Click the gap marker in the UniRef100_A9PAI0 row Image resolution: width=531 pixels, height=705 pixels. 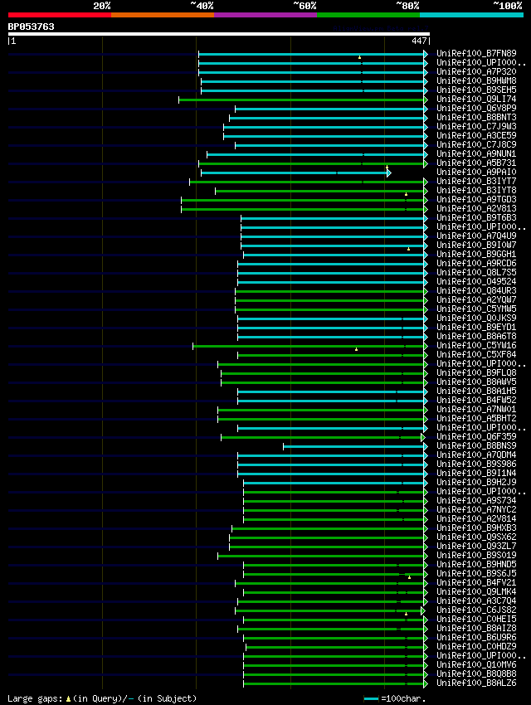(387, 168)
